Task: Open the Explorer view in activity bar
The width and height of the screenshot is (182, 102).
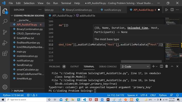Action: click(x=5, y=11)
